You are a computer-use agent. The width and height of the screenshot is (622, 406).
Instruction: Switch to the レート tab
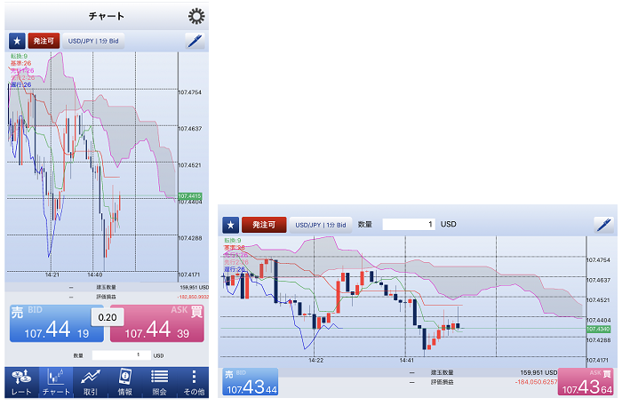click(21, 382)
